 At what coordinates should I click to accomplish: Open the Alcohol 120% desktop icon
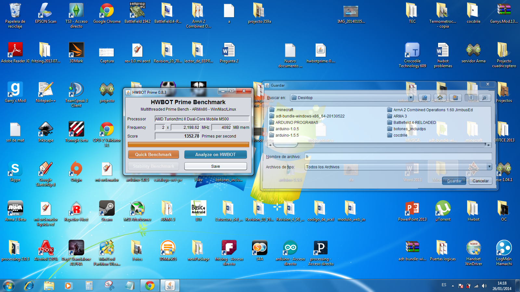[46, 251]
